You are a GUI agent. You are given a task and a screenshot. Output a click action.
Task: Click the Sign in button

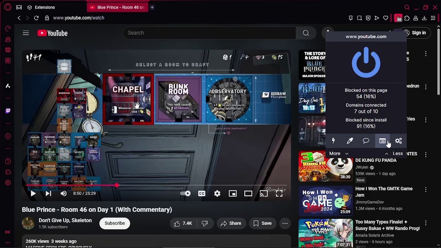click(x=415, y=33)
